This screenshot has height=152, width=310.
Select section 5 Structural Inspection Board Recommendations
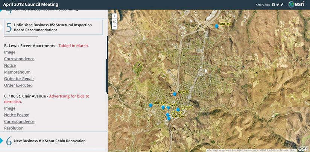[x=53, y=27]
